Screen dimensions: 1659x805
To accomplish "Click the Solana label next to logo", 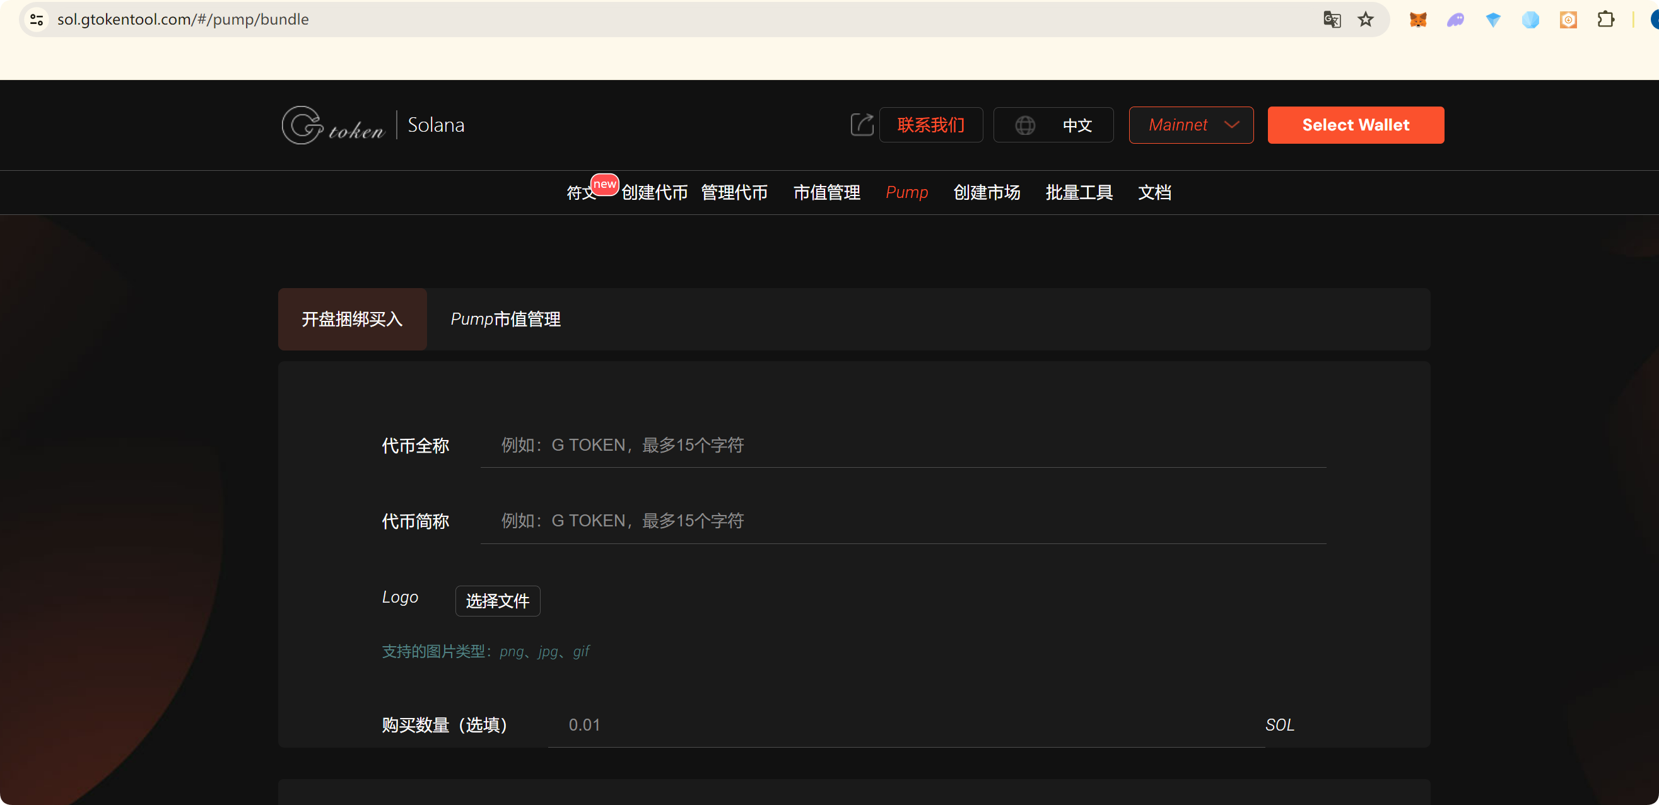I will (x=436, y=125).
